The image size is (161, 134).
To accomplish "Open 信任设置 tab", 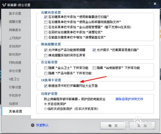I will [x=16, y=71].
